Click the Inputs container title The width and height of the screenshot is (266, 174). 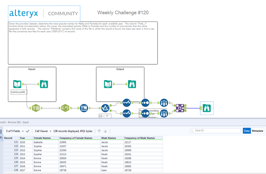(x=32, y=69)
